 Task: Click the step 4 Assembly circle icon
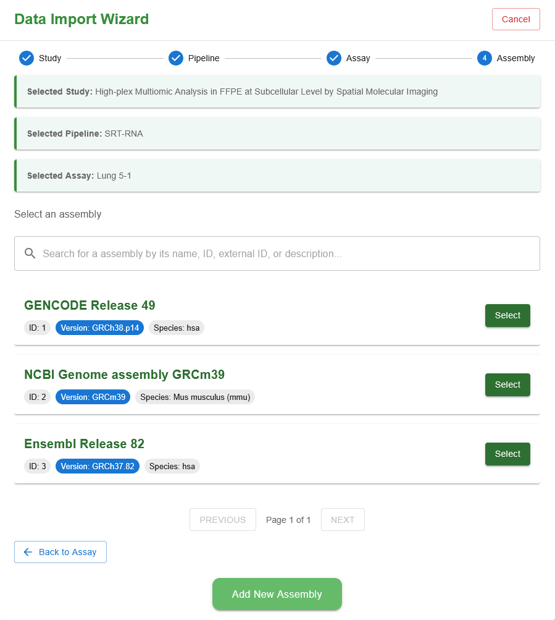(x=484, y=58)
